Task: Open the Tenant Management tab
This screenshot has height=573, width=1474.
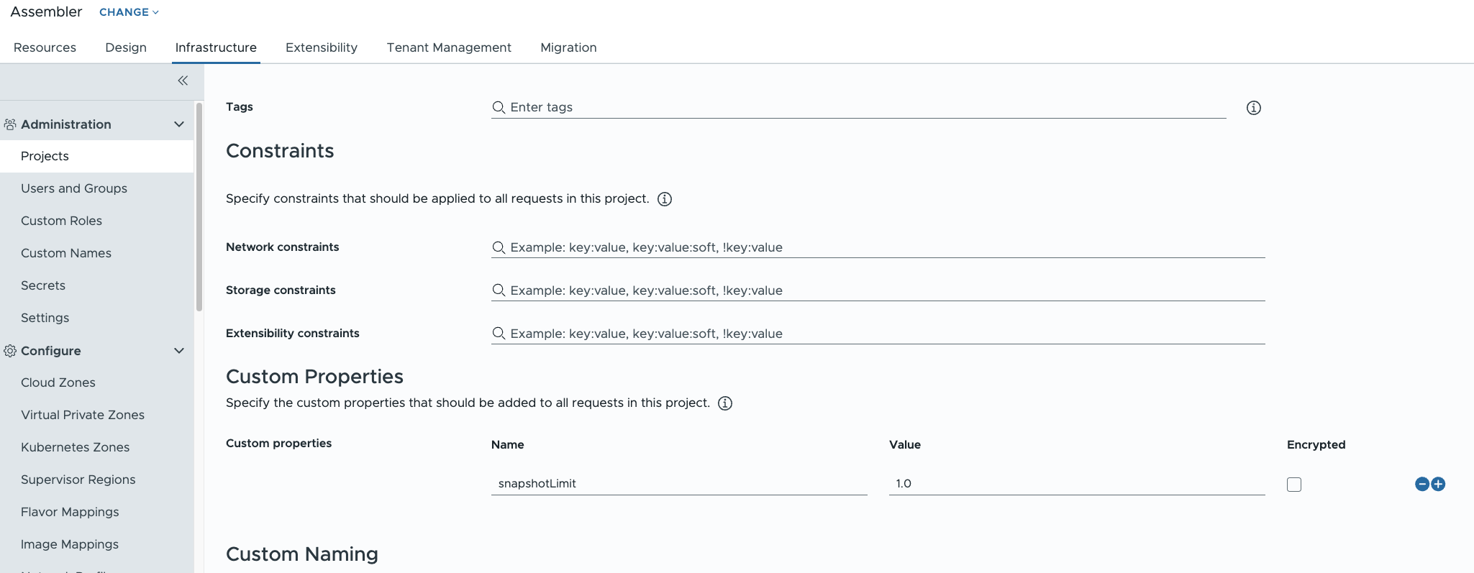Action: click(449, 47)
